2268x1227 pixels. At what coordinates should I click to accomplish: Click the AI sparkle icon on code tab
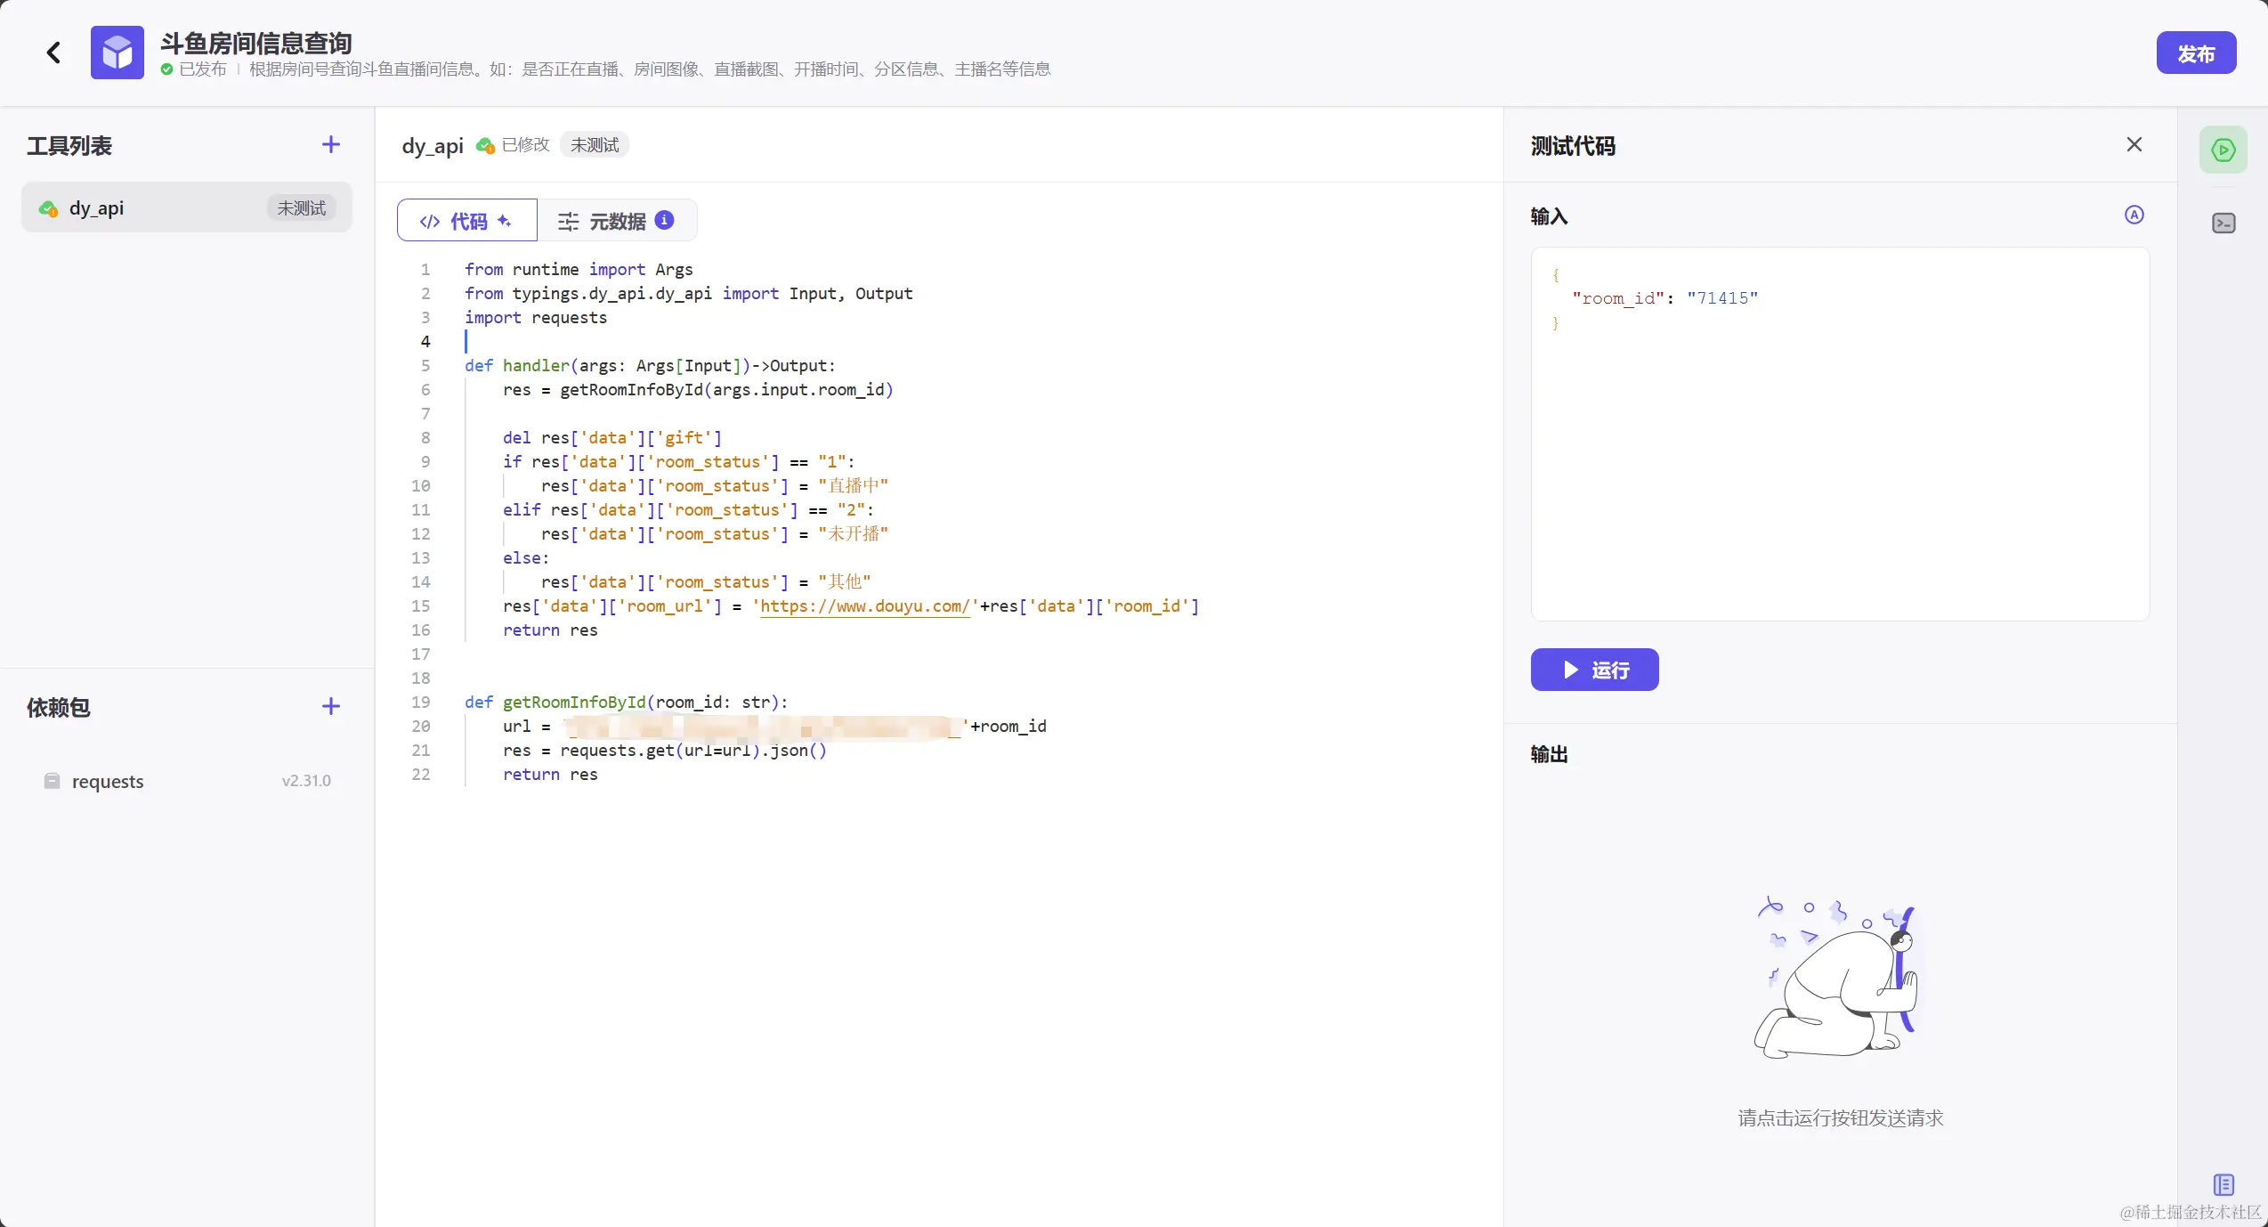[505, 221]
